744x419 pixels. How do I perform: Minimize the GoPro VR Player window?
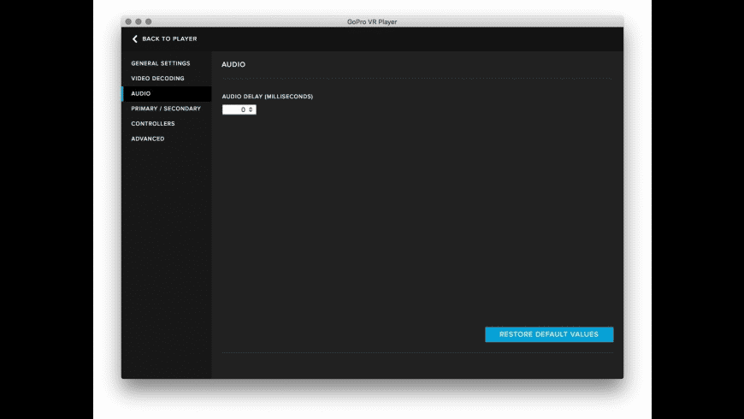coord(138,22)
